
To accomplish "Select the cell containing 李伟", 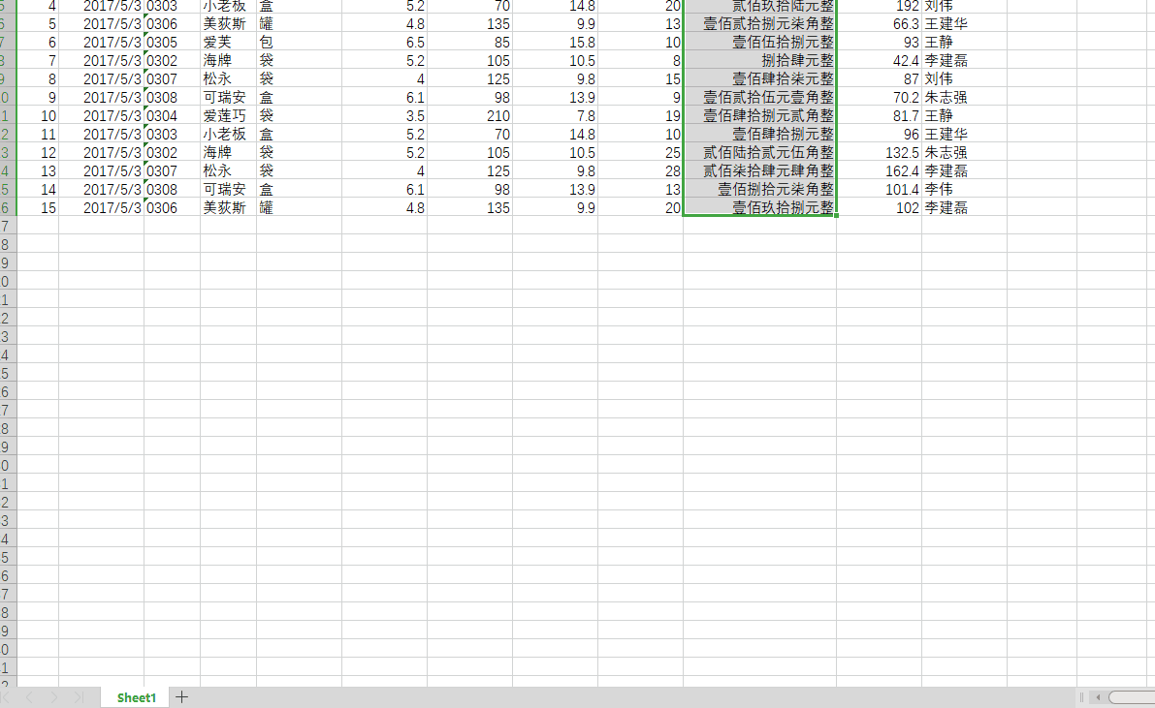I will 964,189.
